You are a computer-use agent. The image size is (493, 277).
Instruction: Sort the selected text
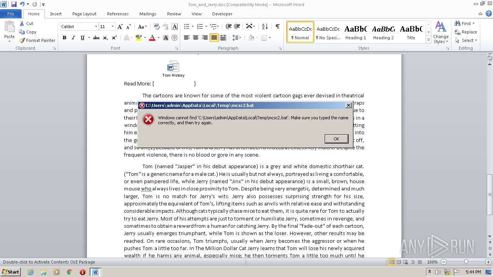(x=265, y=26)
